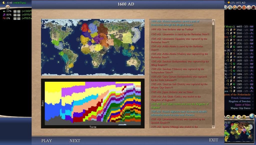Click the research beaker rate icon
This screenshot has width=256, height=145.
(x=4, y=11)
